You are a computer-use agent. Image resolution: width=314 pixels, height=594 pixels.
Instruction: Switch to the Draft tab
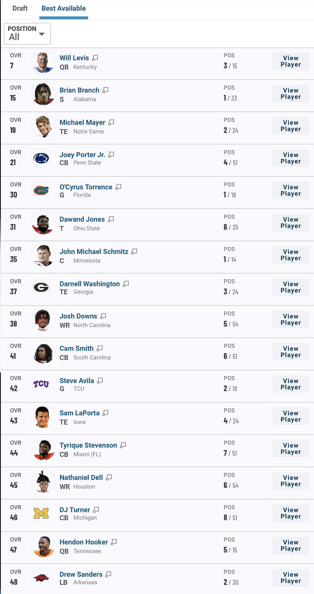(x=20, y=8)
